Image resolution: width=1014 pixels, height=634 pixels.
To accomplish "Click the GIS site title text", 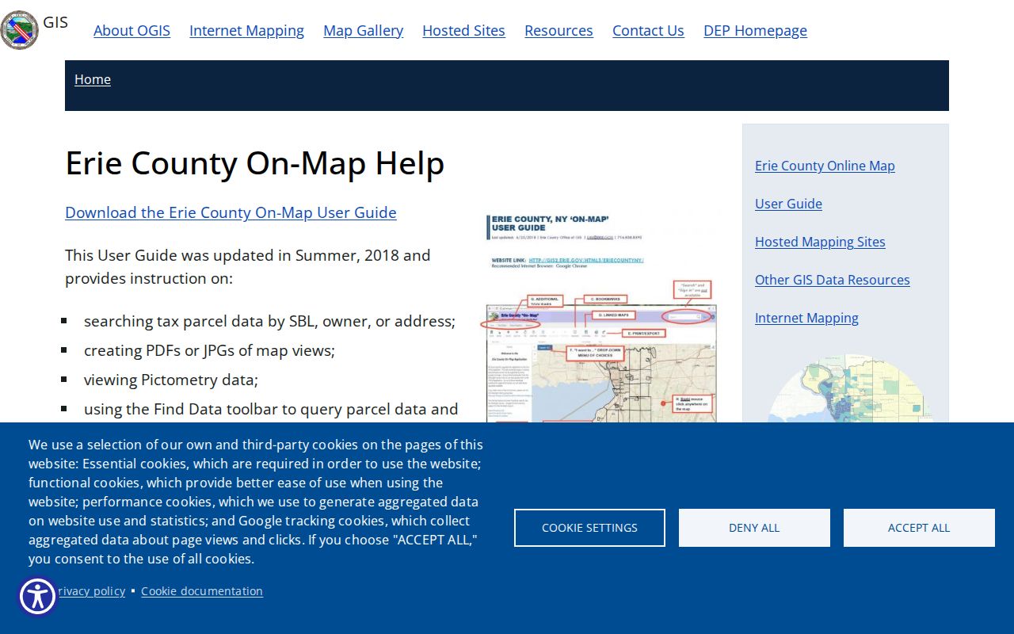I will pyautogui.click(x=55, y=22).
